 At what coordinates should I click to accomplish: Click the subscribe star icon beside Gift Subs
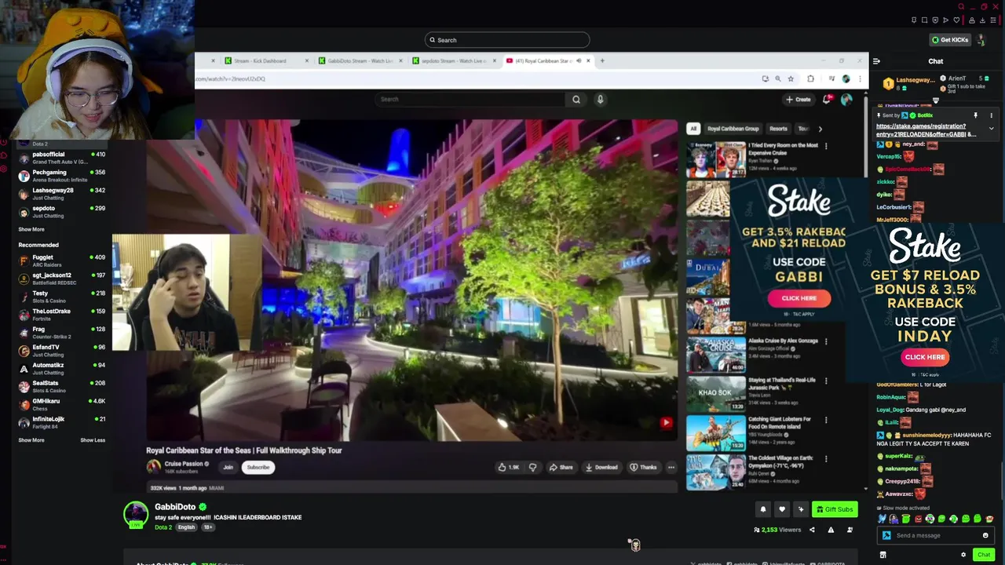coord(800,509)
